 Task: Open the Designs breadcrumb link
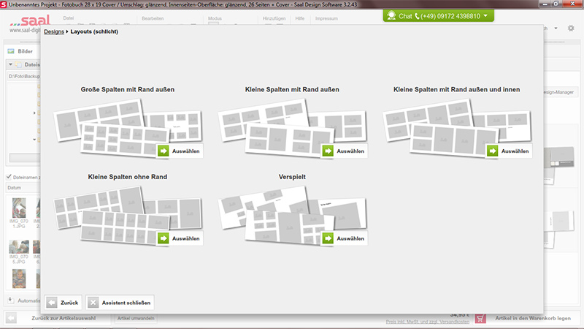coord(53,32)
